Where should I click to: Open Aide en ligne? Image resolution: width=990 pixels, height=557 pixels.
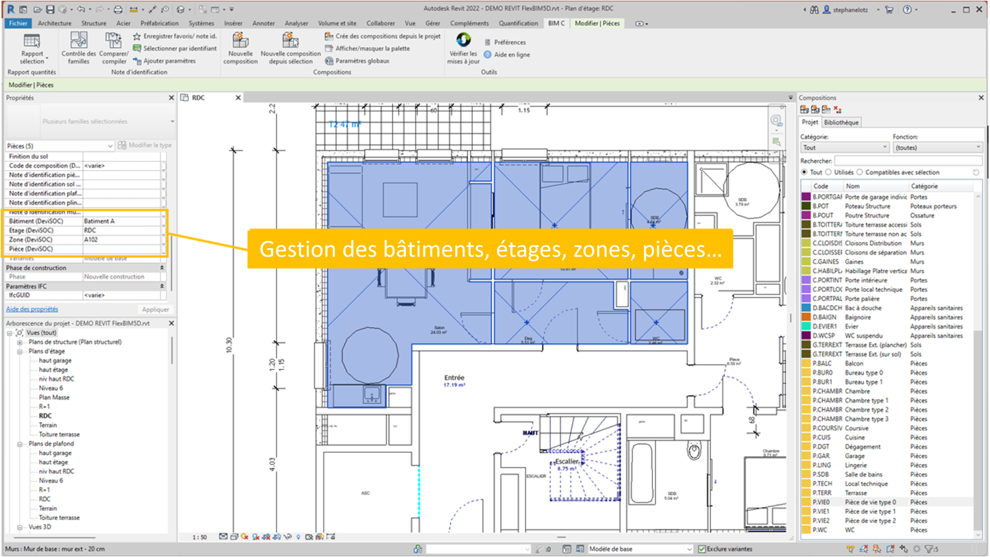click(x=507, y=55)
